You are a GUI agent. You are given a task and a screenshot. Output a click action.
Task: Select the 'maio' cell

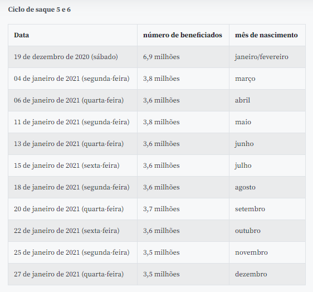(x=267, y=122)
